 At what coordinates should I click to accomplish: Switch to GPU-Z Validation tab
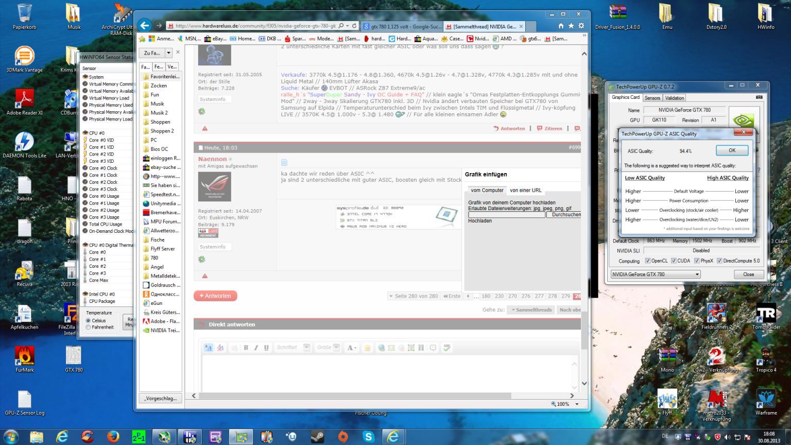[x=674, y=98]
